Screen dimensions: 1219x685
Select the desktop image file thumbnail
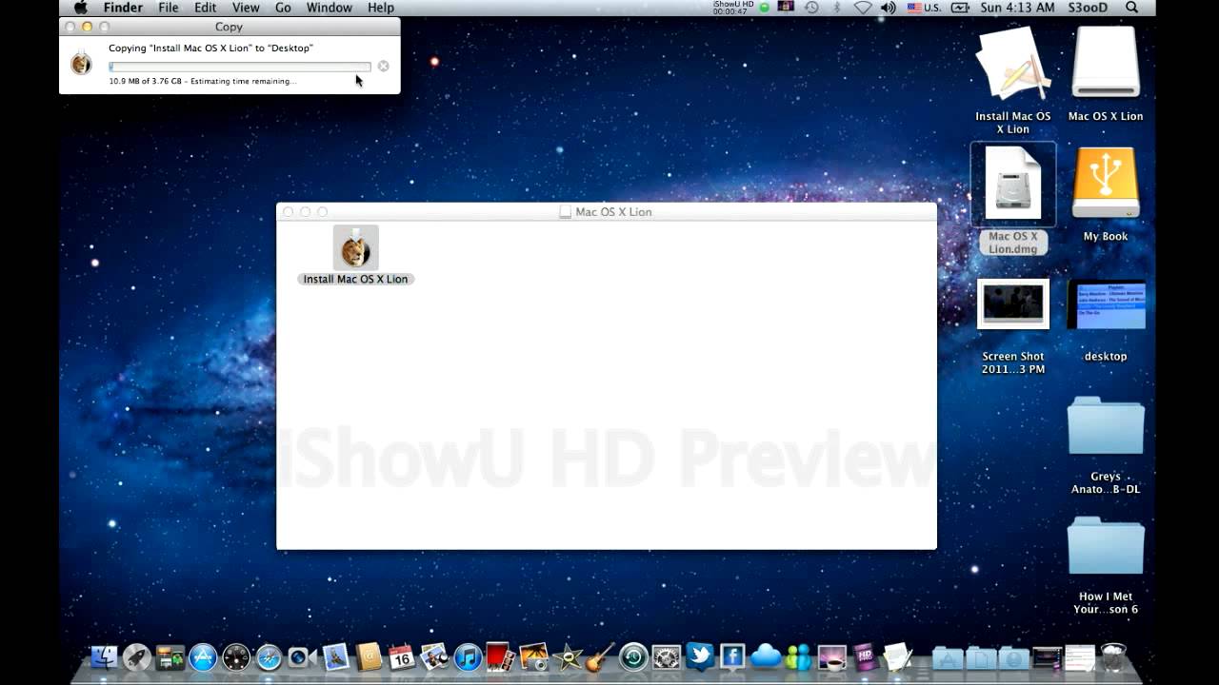coord(1106,320)
